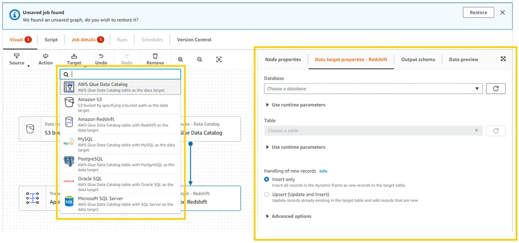Open Info link for new records handling

pos(323,171)
